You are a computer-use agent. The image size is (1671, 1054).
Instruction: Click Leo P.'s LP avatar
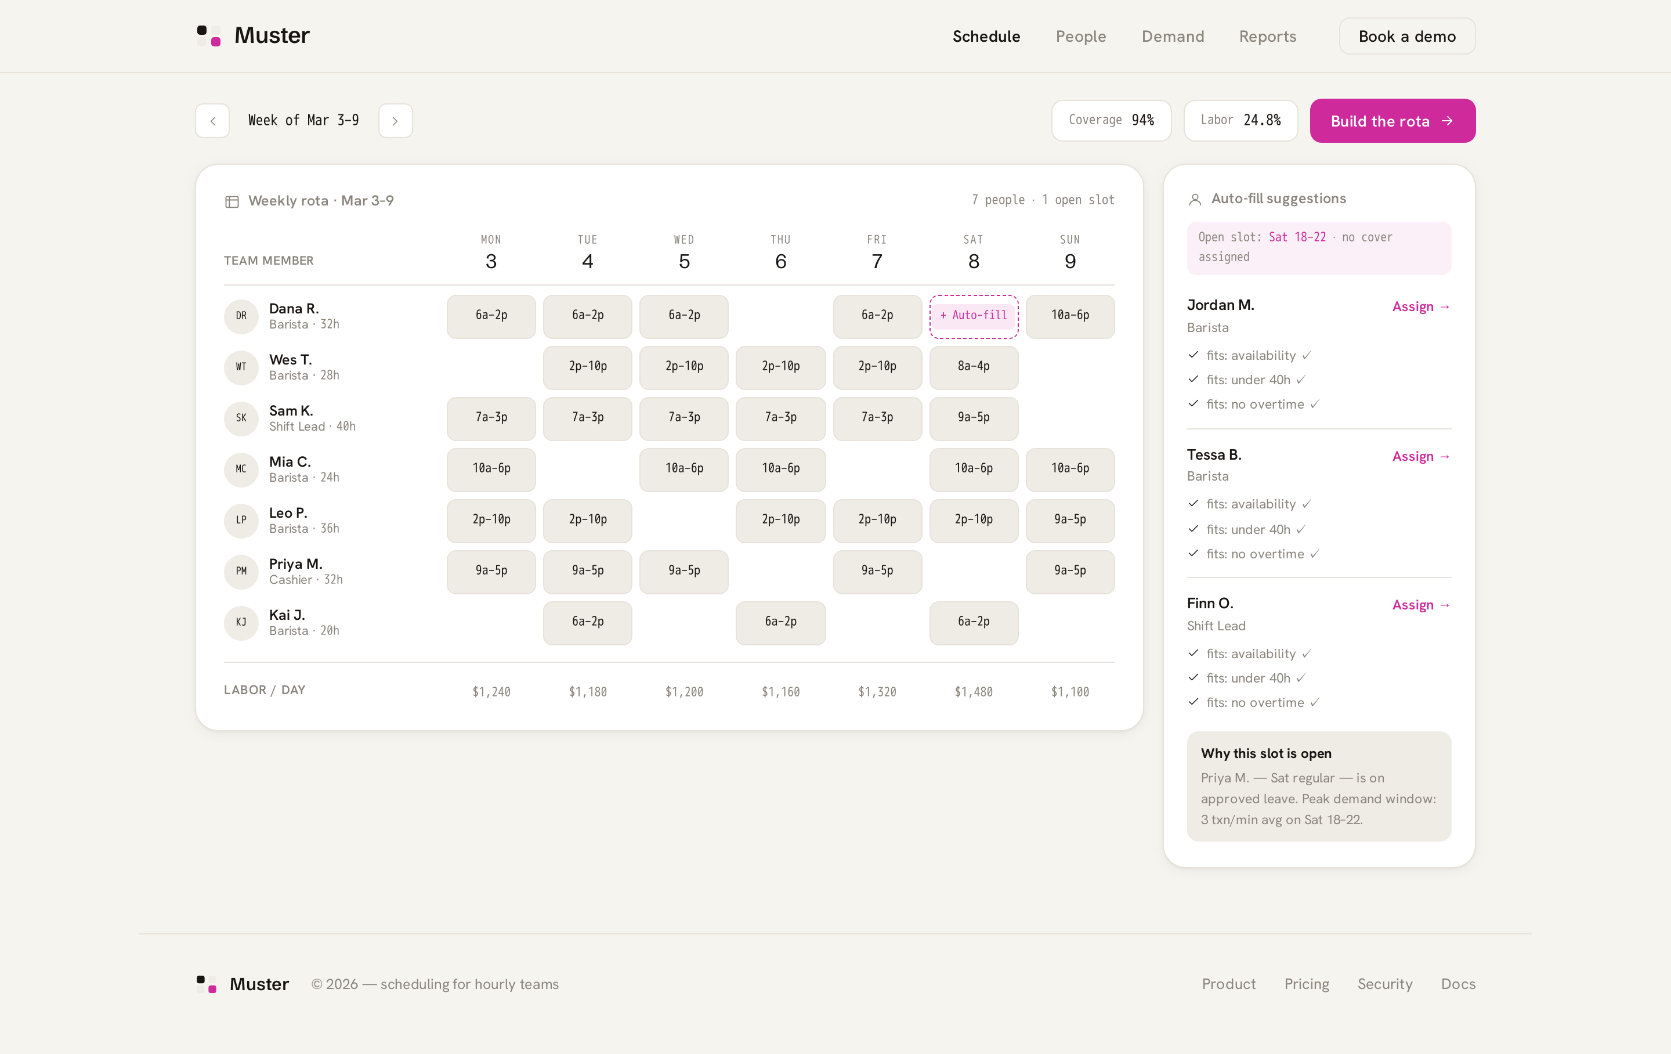point(241,520)
